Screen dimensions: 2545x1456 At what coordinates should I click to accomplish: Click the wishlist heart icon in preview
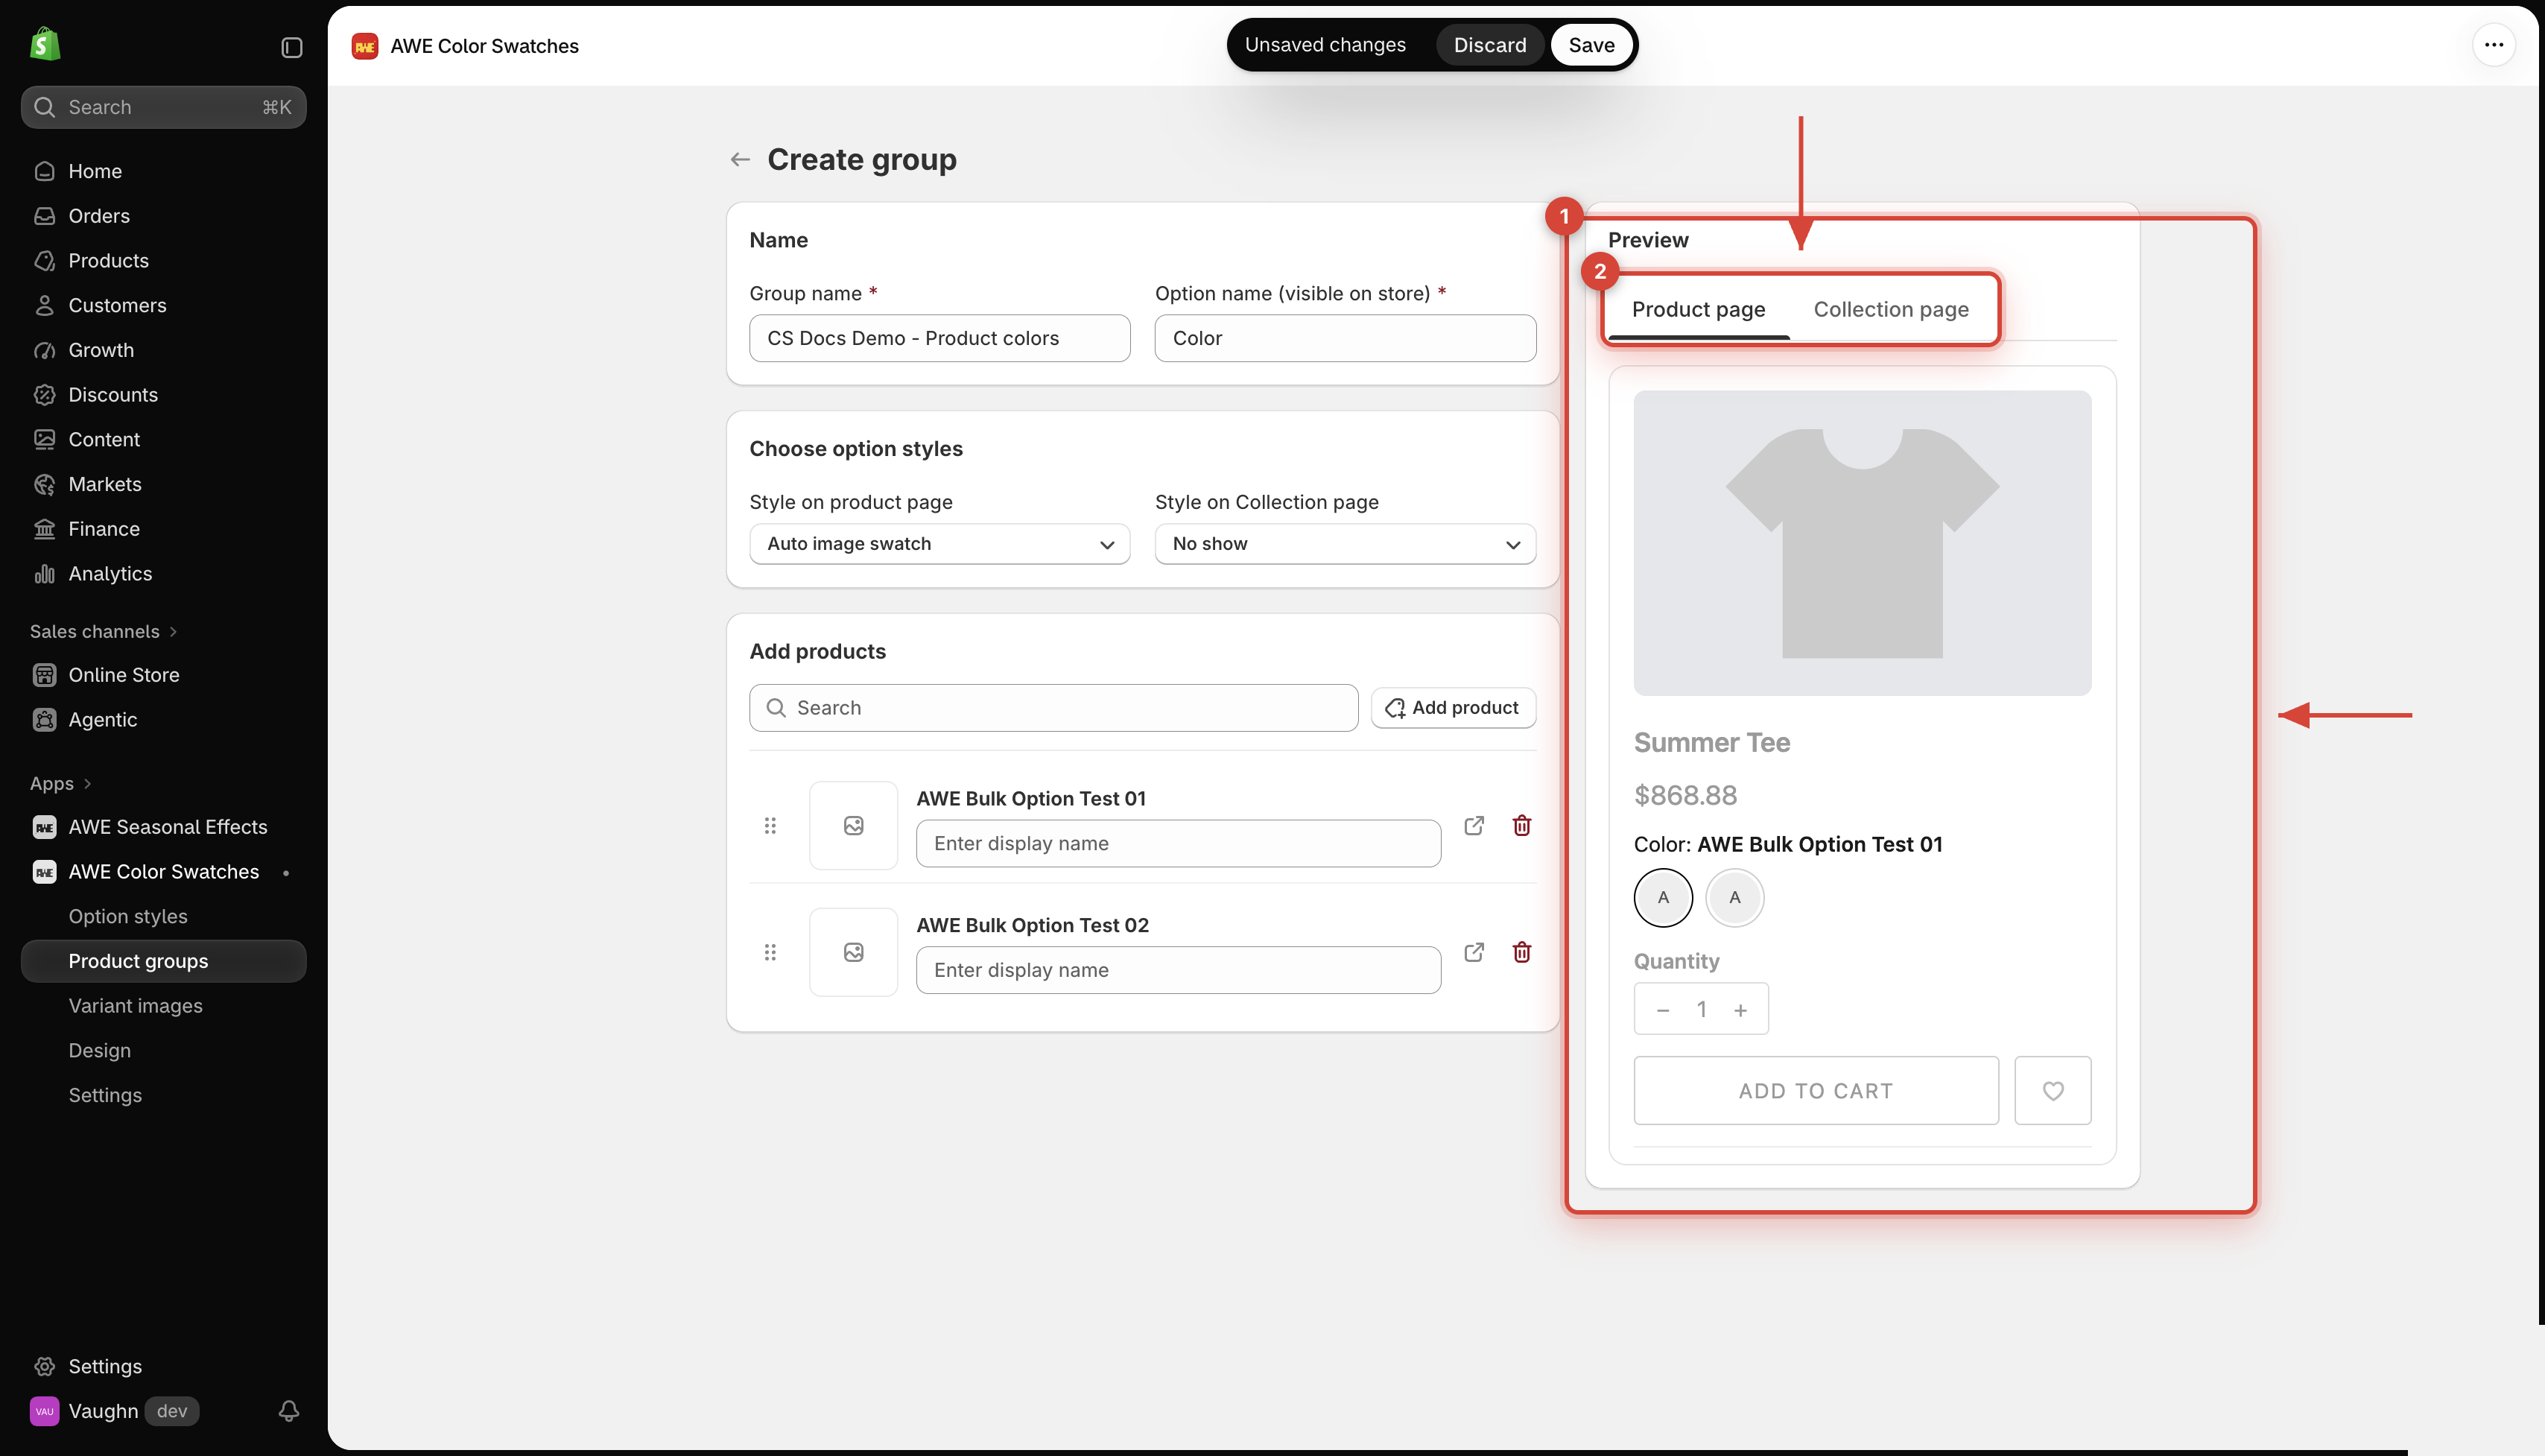[x=2053, y=1090]
